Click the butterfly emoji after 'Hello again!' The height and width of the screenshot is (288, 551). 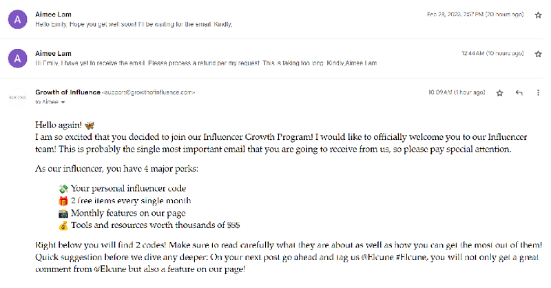[x=90, y=125]
